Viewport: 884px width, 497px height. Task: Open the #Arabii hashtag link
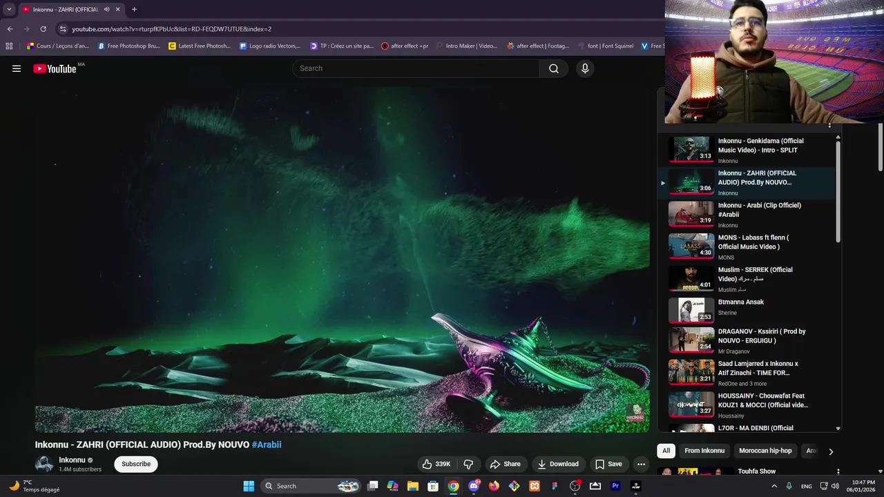pos(267,445)
